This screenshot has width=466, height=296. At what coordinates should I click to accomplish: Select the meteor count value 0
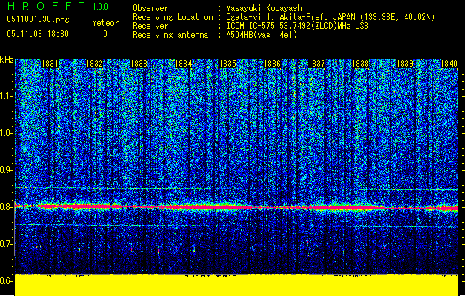point(105,34)
